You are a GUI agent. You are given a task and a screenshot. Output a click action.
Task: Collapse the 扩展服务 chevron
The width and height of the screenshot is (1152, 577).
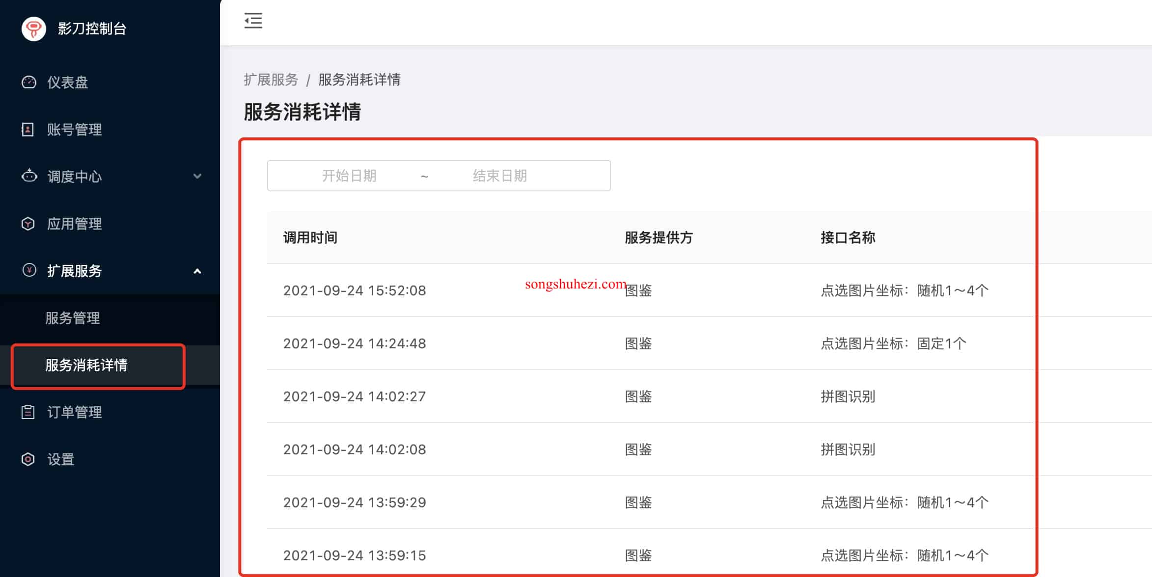[197, 271]
